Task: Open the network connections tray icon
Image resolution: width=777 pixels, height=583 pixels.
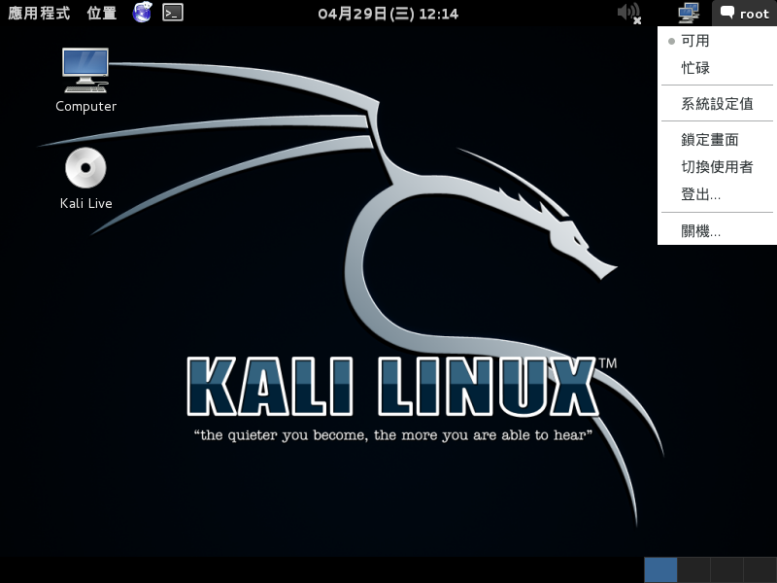Action: click(689, 13)
